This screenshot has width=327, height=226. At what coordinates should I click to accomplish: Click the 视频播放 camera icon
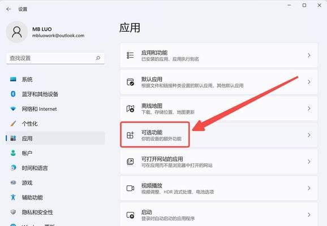[x=130, y=188]
